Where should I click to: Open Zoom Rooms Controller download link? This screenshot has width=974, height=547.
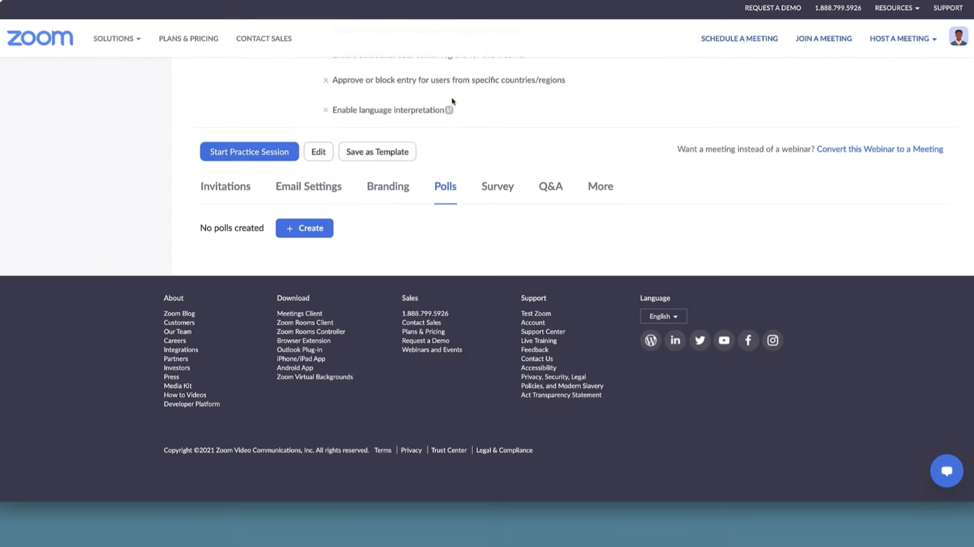click(x=311, y=331)
